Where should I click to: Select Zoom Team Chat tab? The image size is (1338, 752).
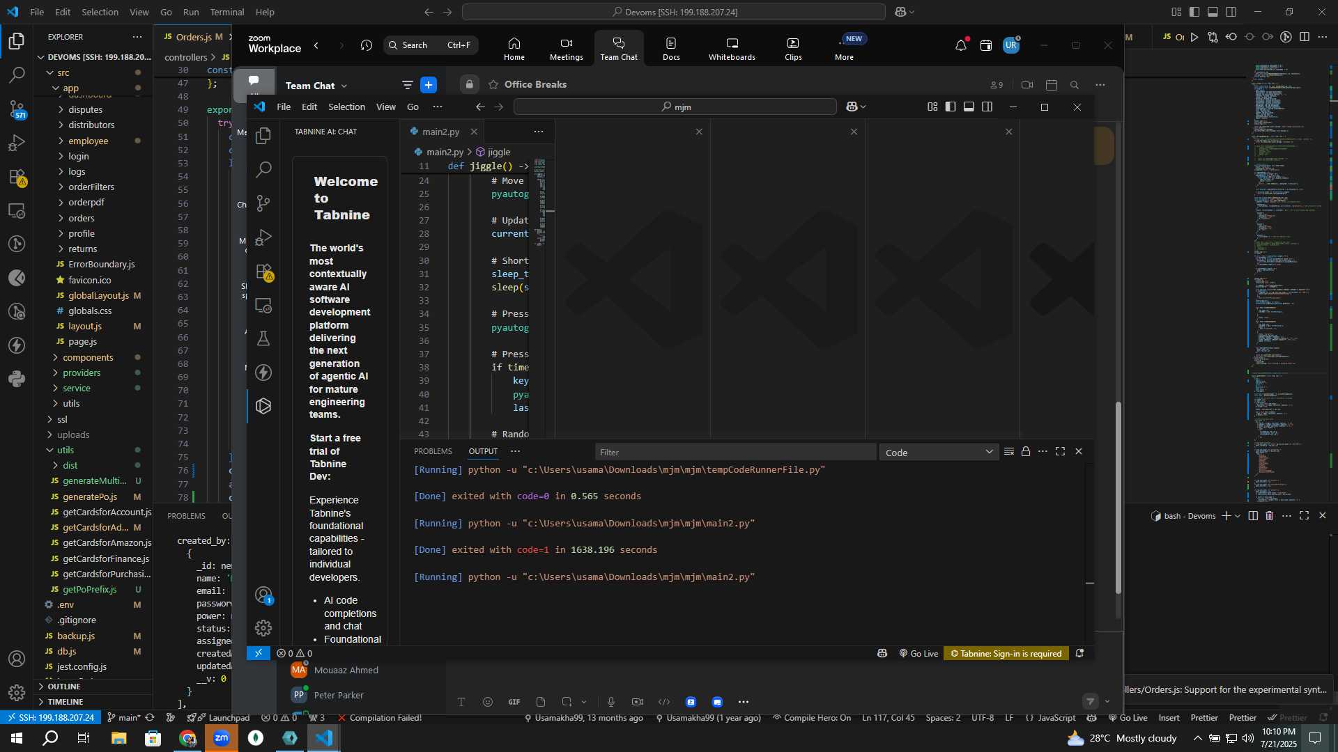(x=619, y=49)
